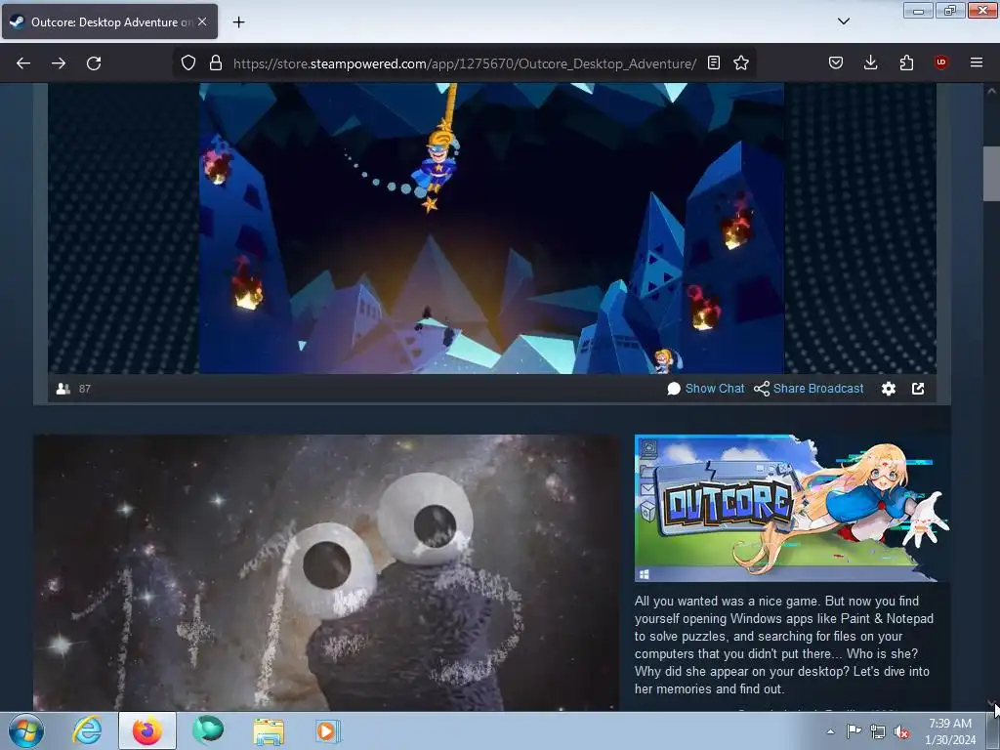The image size is (1000, 750).
Task: Open the Firefox downloads panel
Action: [870, 62]
